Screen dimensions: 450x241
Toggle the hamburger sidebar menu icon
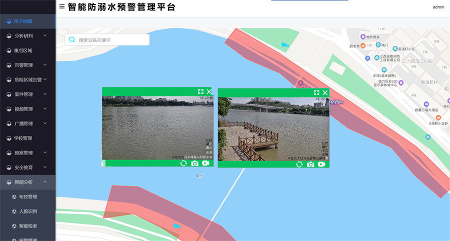click(x=61, y=6)
